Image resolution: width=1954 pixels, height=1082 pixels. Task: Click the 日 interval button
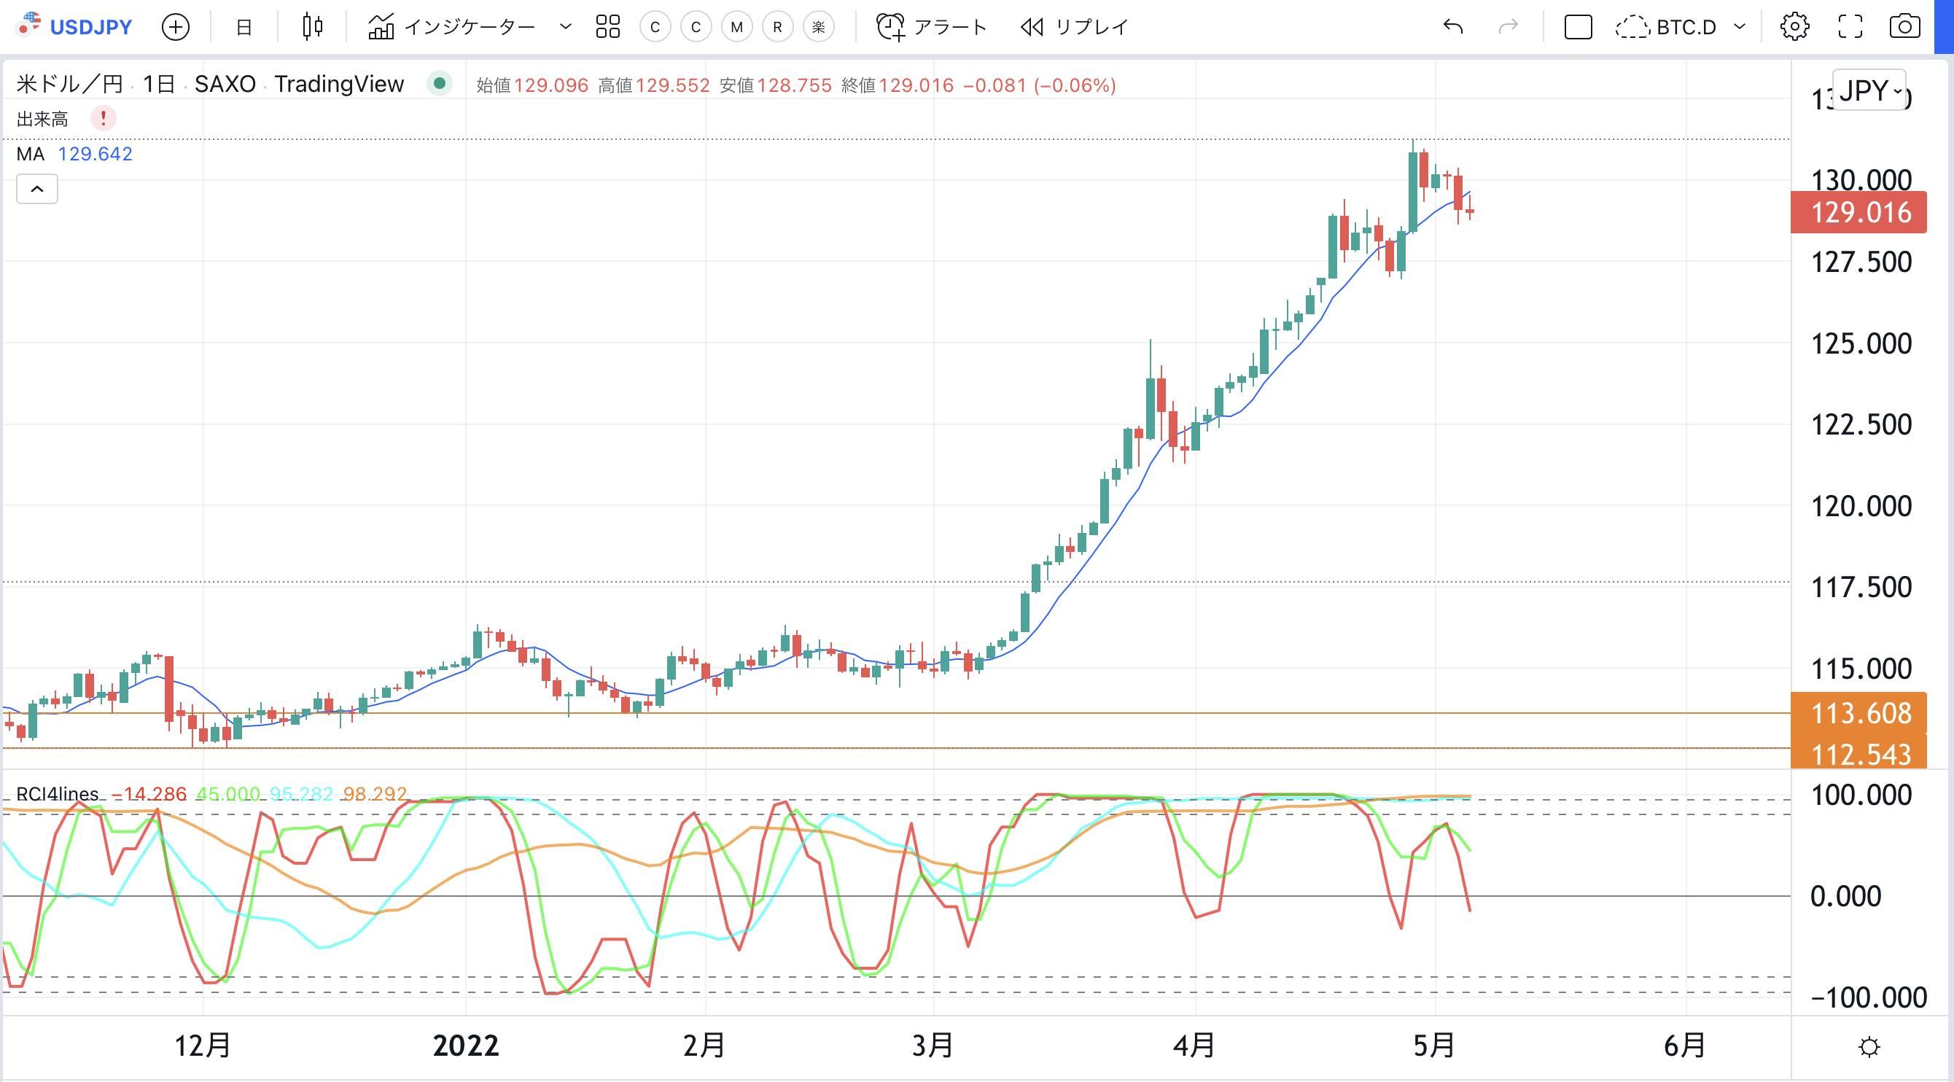tap(243, 26)
